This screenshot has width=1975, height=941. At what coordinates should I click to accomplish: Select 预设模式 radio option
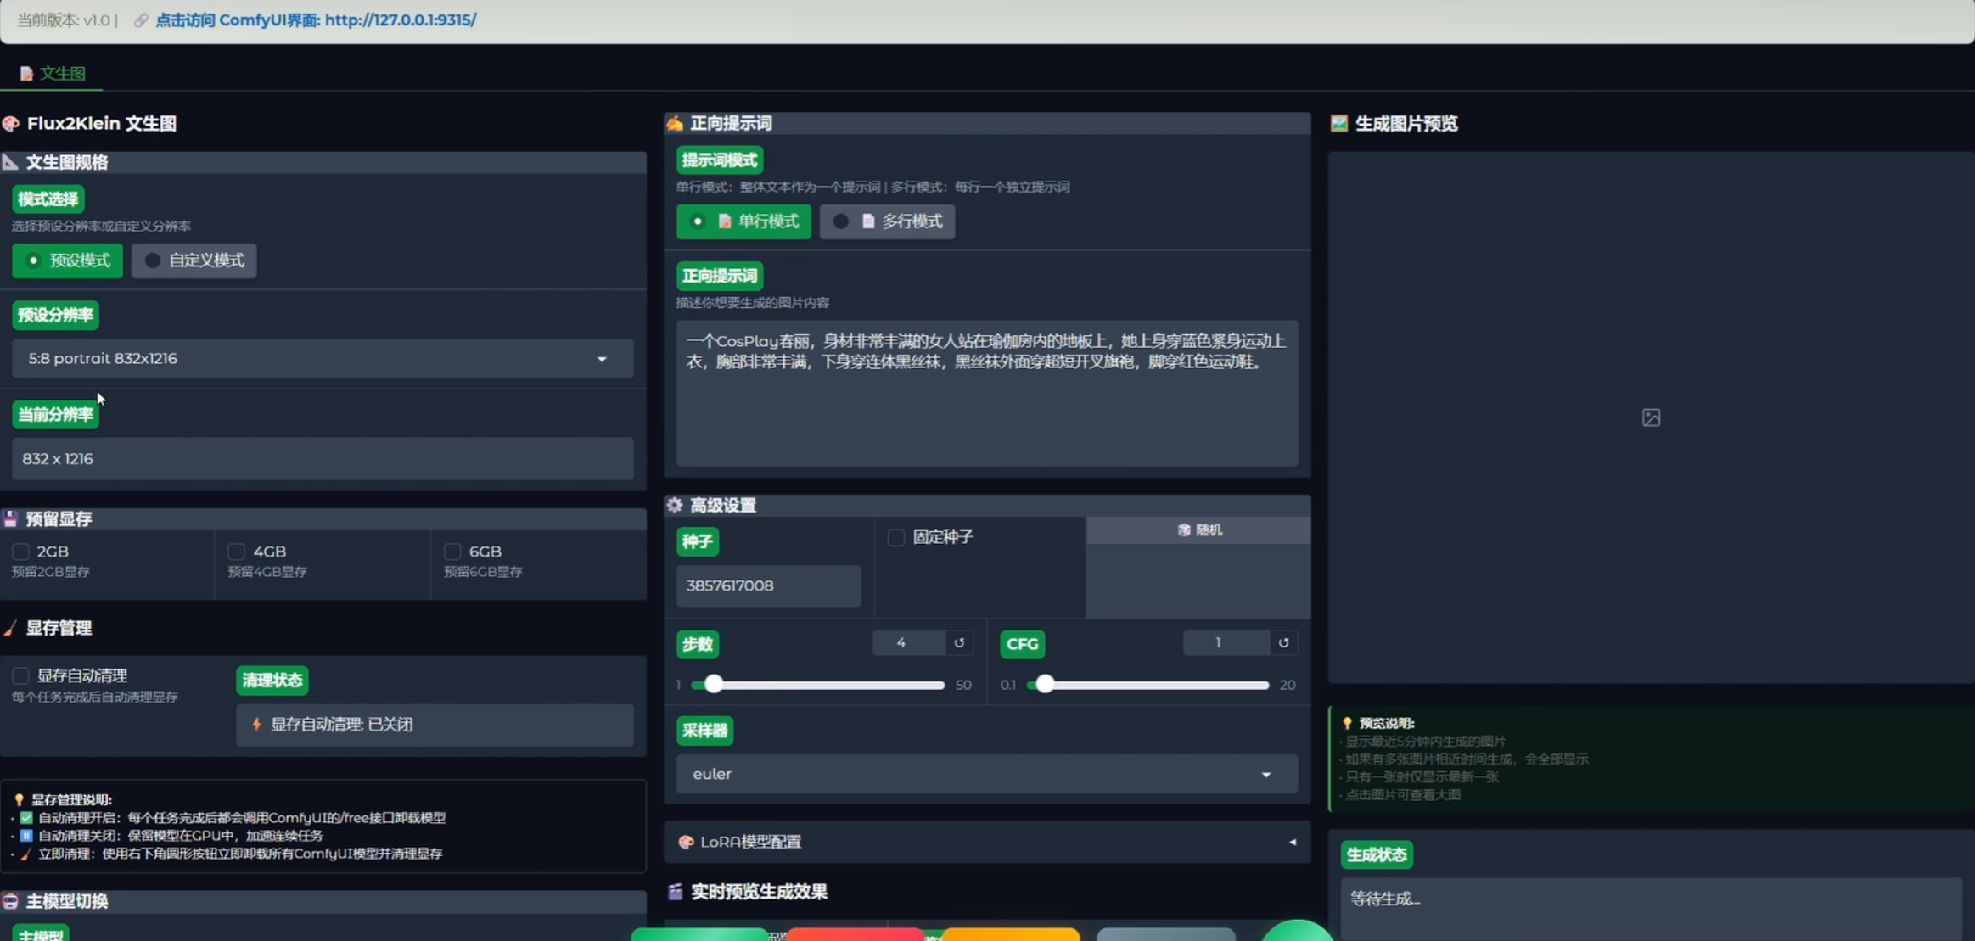pos(67,260)
